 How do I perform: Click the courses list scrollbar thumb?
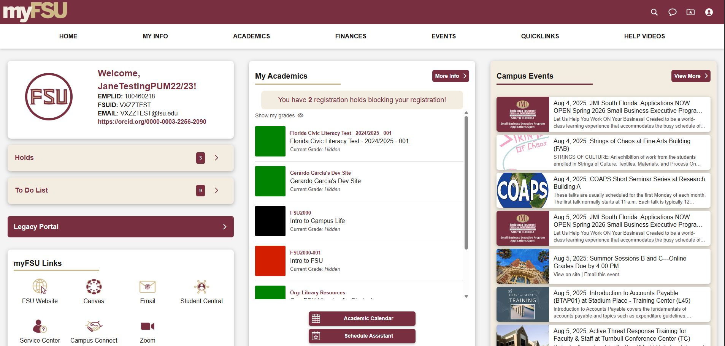click(x=466, y=183)
